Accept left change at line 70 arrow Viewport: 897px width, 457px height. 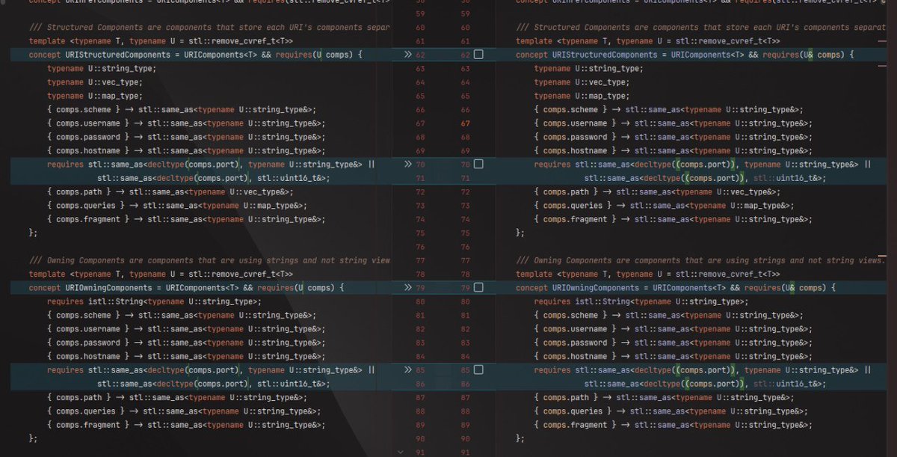pyautogui.click(x=407, y=164)
